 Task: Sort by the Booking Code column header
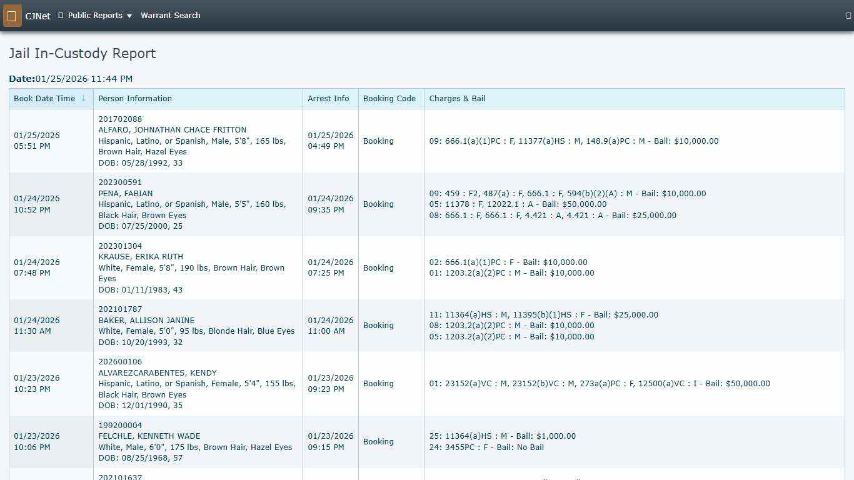(x=389, y=99)
